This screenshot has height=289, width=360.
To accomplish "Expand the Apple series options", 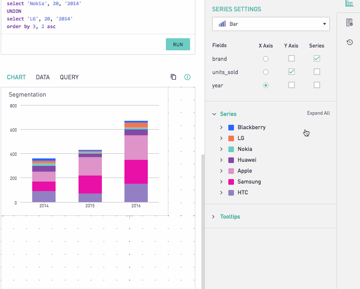I will click(221, 171).
